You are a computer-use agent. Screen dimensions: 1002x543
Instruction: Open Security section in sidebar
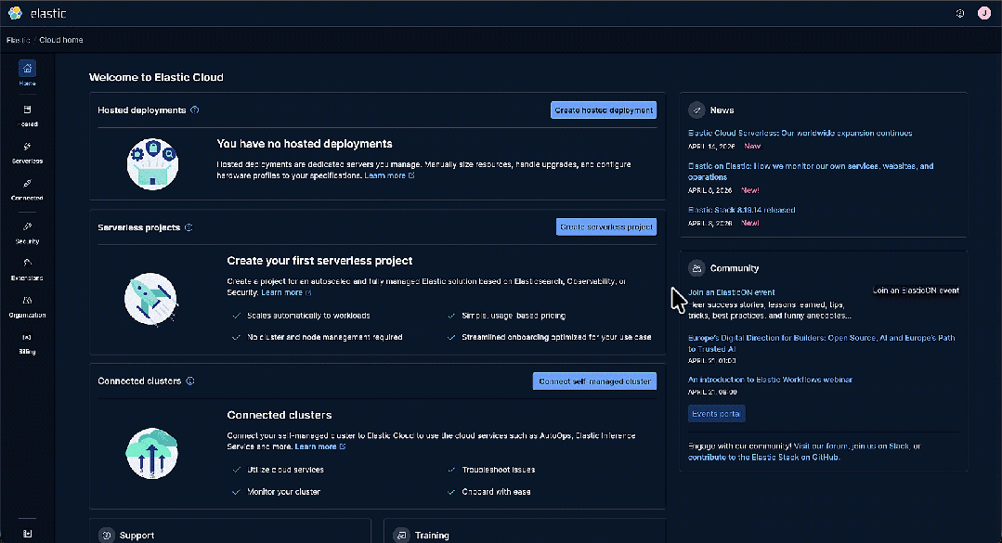point(28,233)
